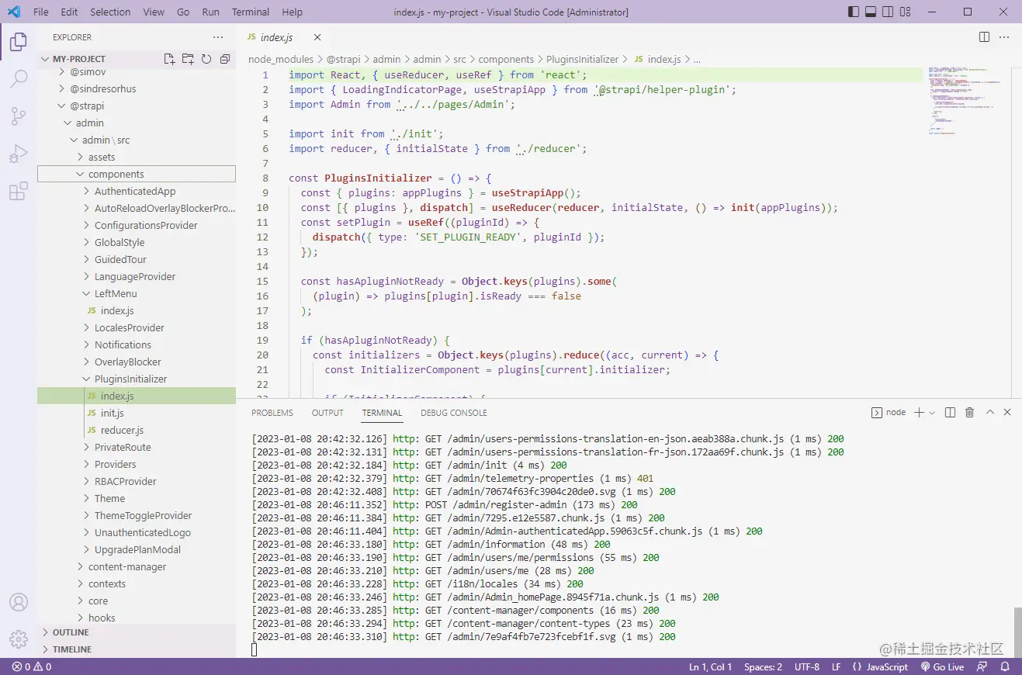Click errors and warnings status indicator

click(x=32, y=667)
